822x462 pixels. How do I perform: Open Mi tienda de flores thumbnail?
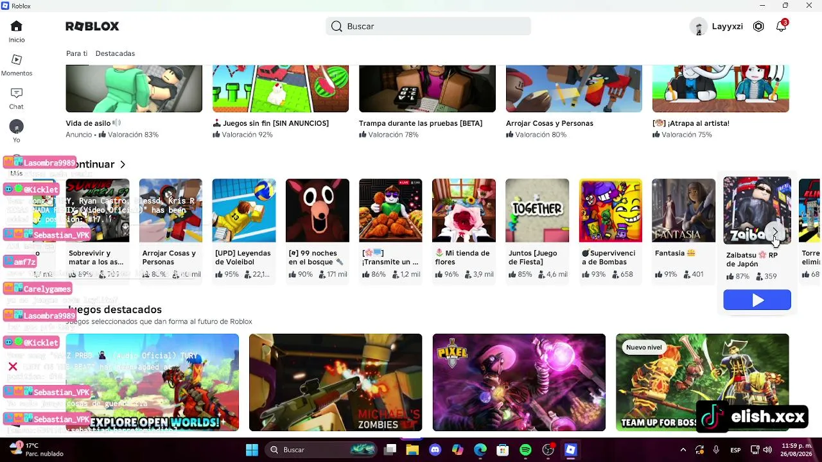tap(464, 210)
